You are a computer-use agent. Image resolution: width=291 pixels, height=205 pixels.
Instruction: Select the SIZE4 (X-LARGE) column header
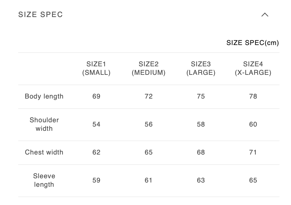click(x=253, y=68)
